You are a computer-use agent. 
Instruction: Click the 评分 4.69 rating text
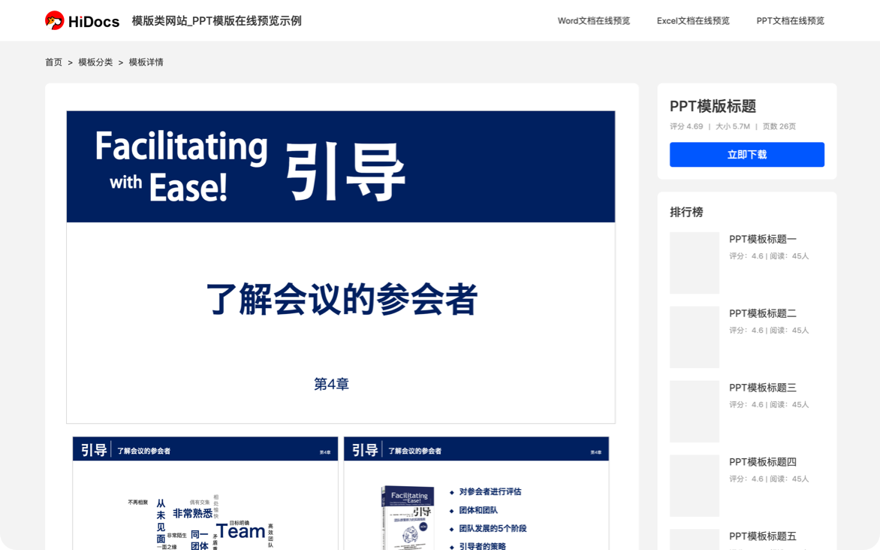[x=686, y=126]
